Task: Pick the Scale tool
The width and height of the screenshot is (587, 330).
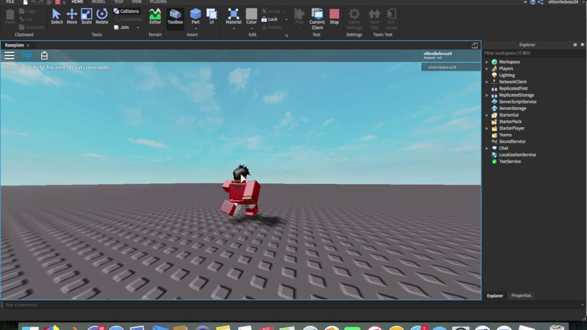Action: (x=86, y=16)
